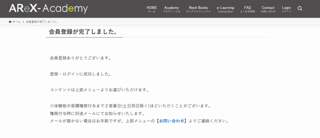
Task: Follow the ホーム breadcrumb text link
Action: coord(17,22)
